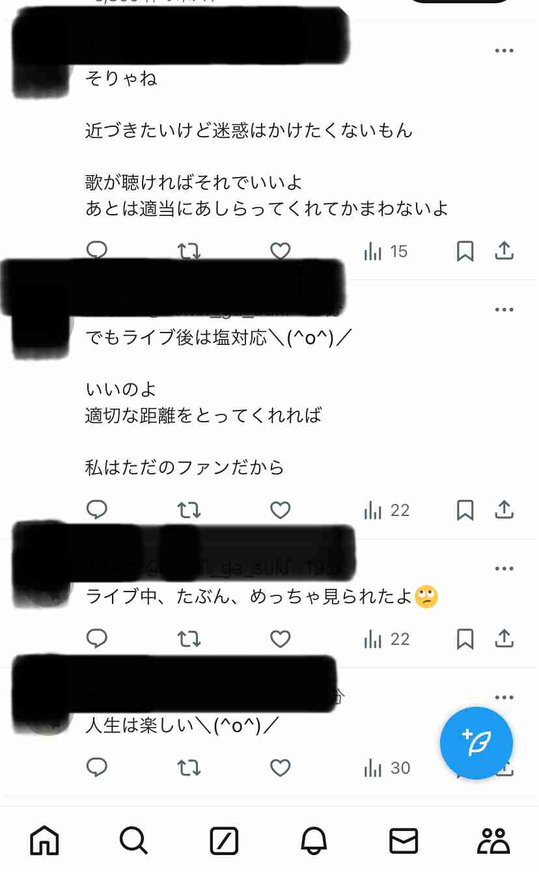The image size is (539, 872).
Task: Open the Notifications bell tab
Action: (x=314, y=841)
